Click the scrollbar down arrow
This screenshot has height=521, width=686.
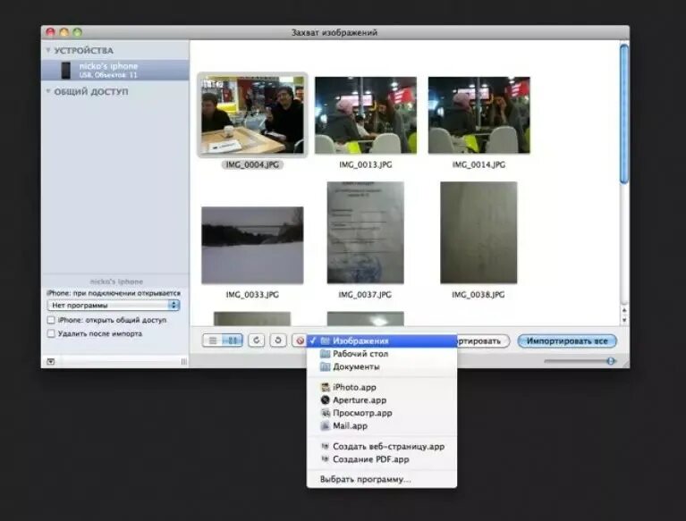(624, 320)
